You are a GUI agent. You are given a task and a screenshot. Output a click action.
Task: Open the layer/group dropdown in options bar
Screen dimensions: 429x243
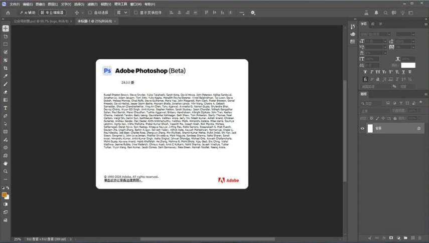point(122,13)
